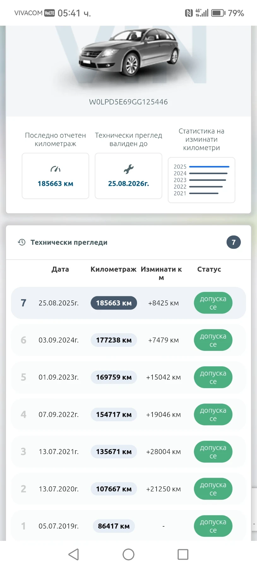Tap the battery icon in status bar
The image size is (257, 568).
(218, 13)
